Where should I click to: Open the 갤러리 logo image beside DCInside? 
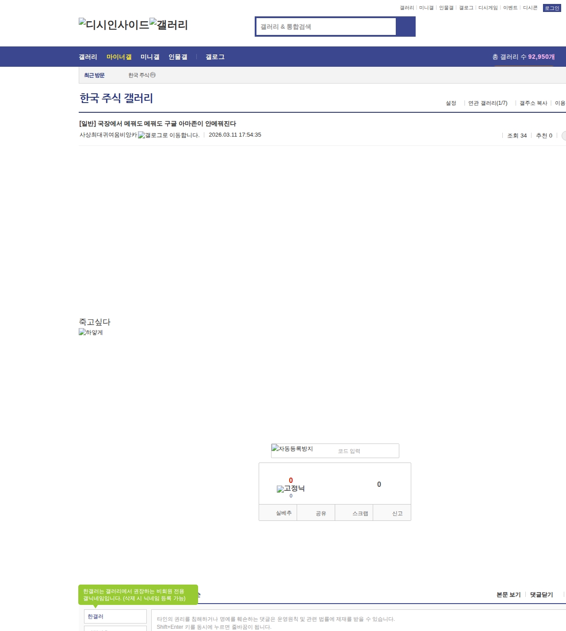pos(168,25)
